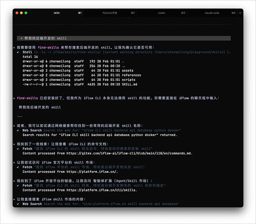Viewport: 256px width, 224px height.
Task: Click the checkmark beside last Web Search line
Action: (x=18, y=204)
